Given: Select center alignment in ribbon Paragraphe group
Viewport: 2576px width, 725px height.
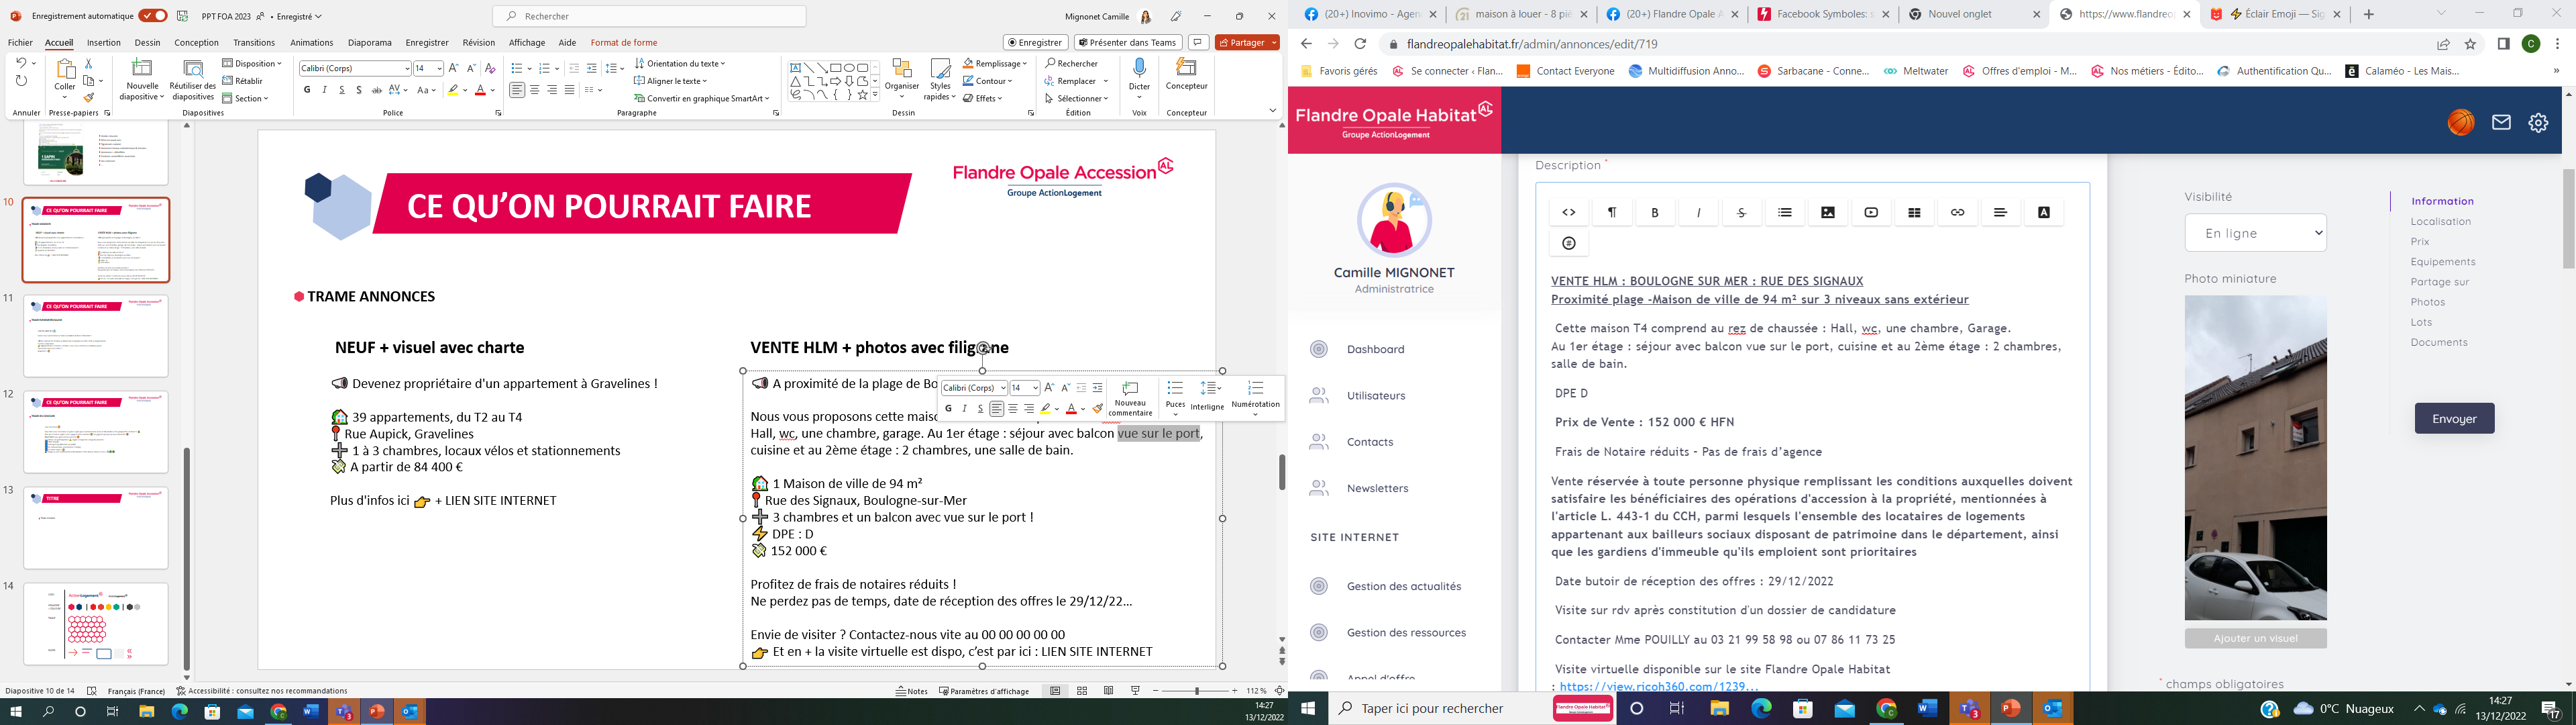Looking at the screenshot, I should coord(534,90).
